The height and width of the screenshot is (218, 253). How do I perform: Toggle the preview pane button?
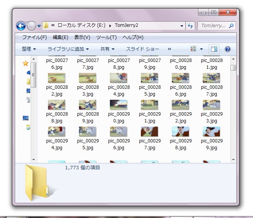pyautogui.click(x=214, y=49)
